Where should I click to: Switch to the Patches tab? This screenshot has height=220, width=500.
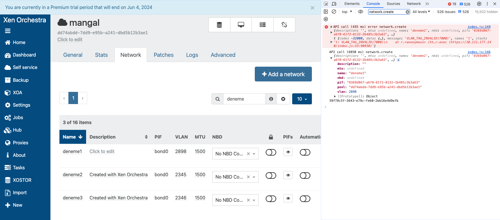tap(163, 55)
